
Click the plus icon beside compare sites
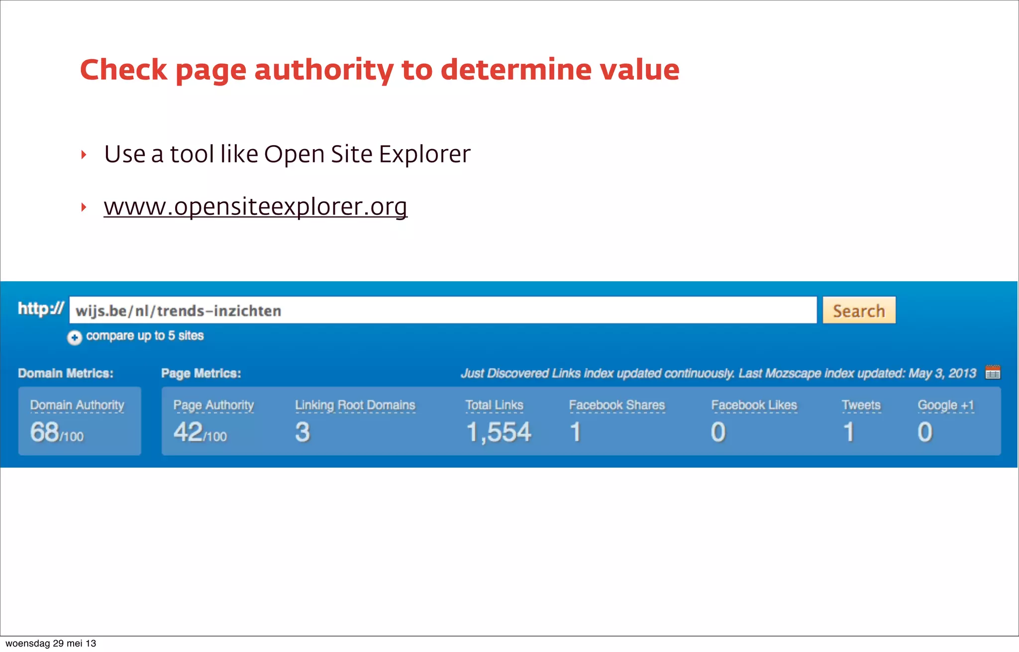(75, 337)
